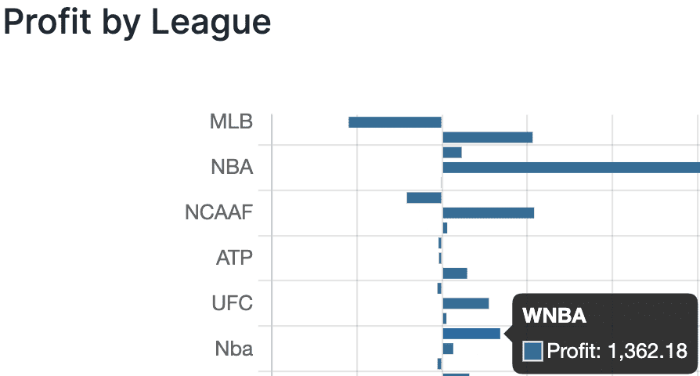Click the blue color swatch in the tooltip
Screen dimensions: 700x376
(x=532, y=351)
